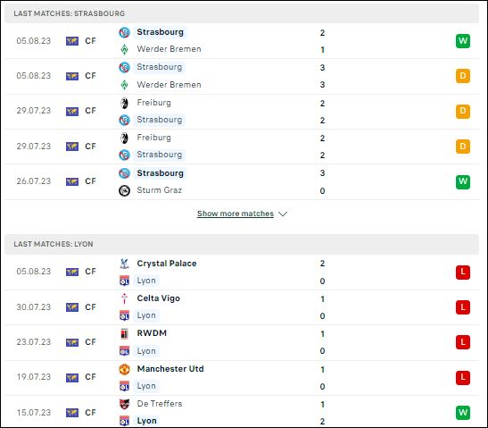Select the Last Matches: Lyon header

(242, 244)
